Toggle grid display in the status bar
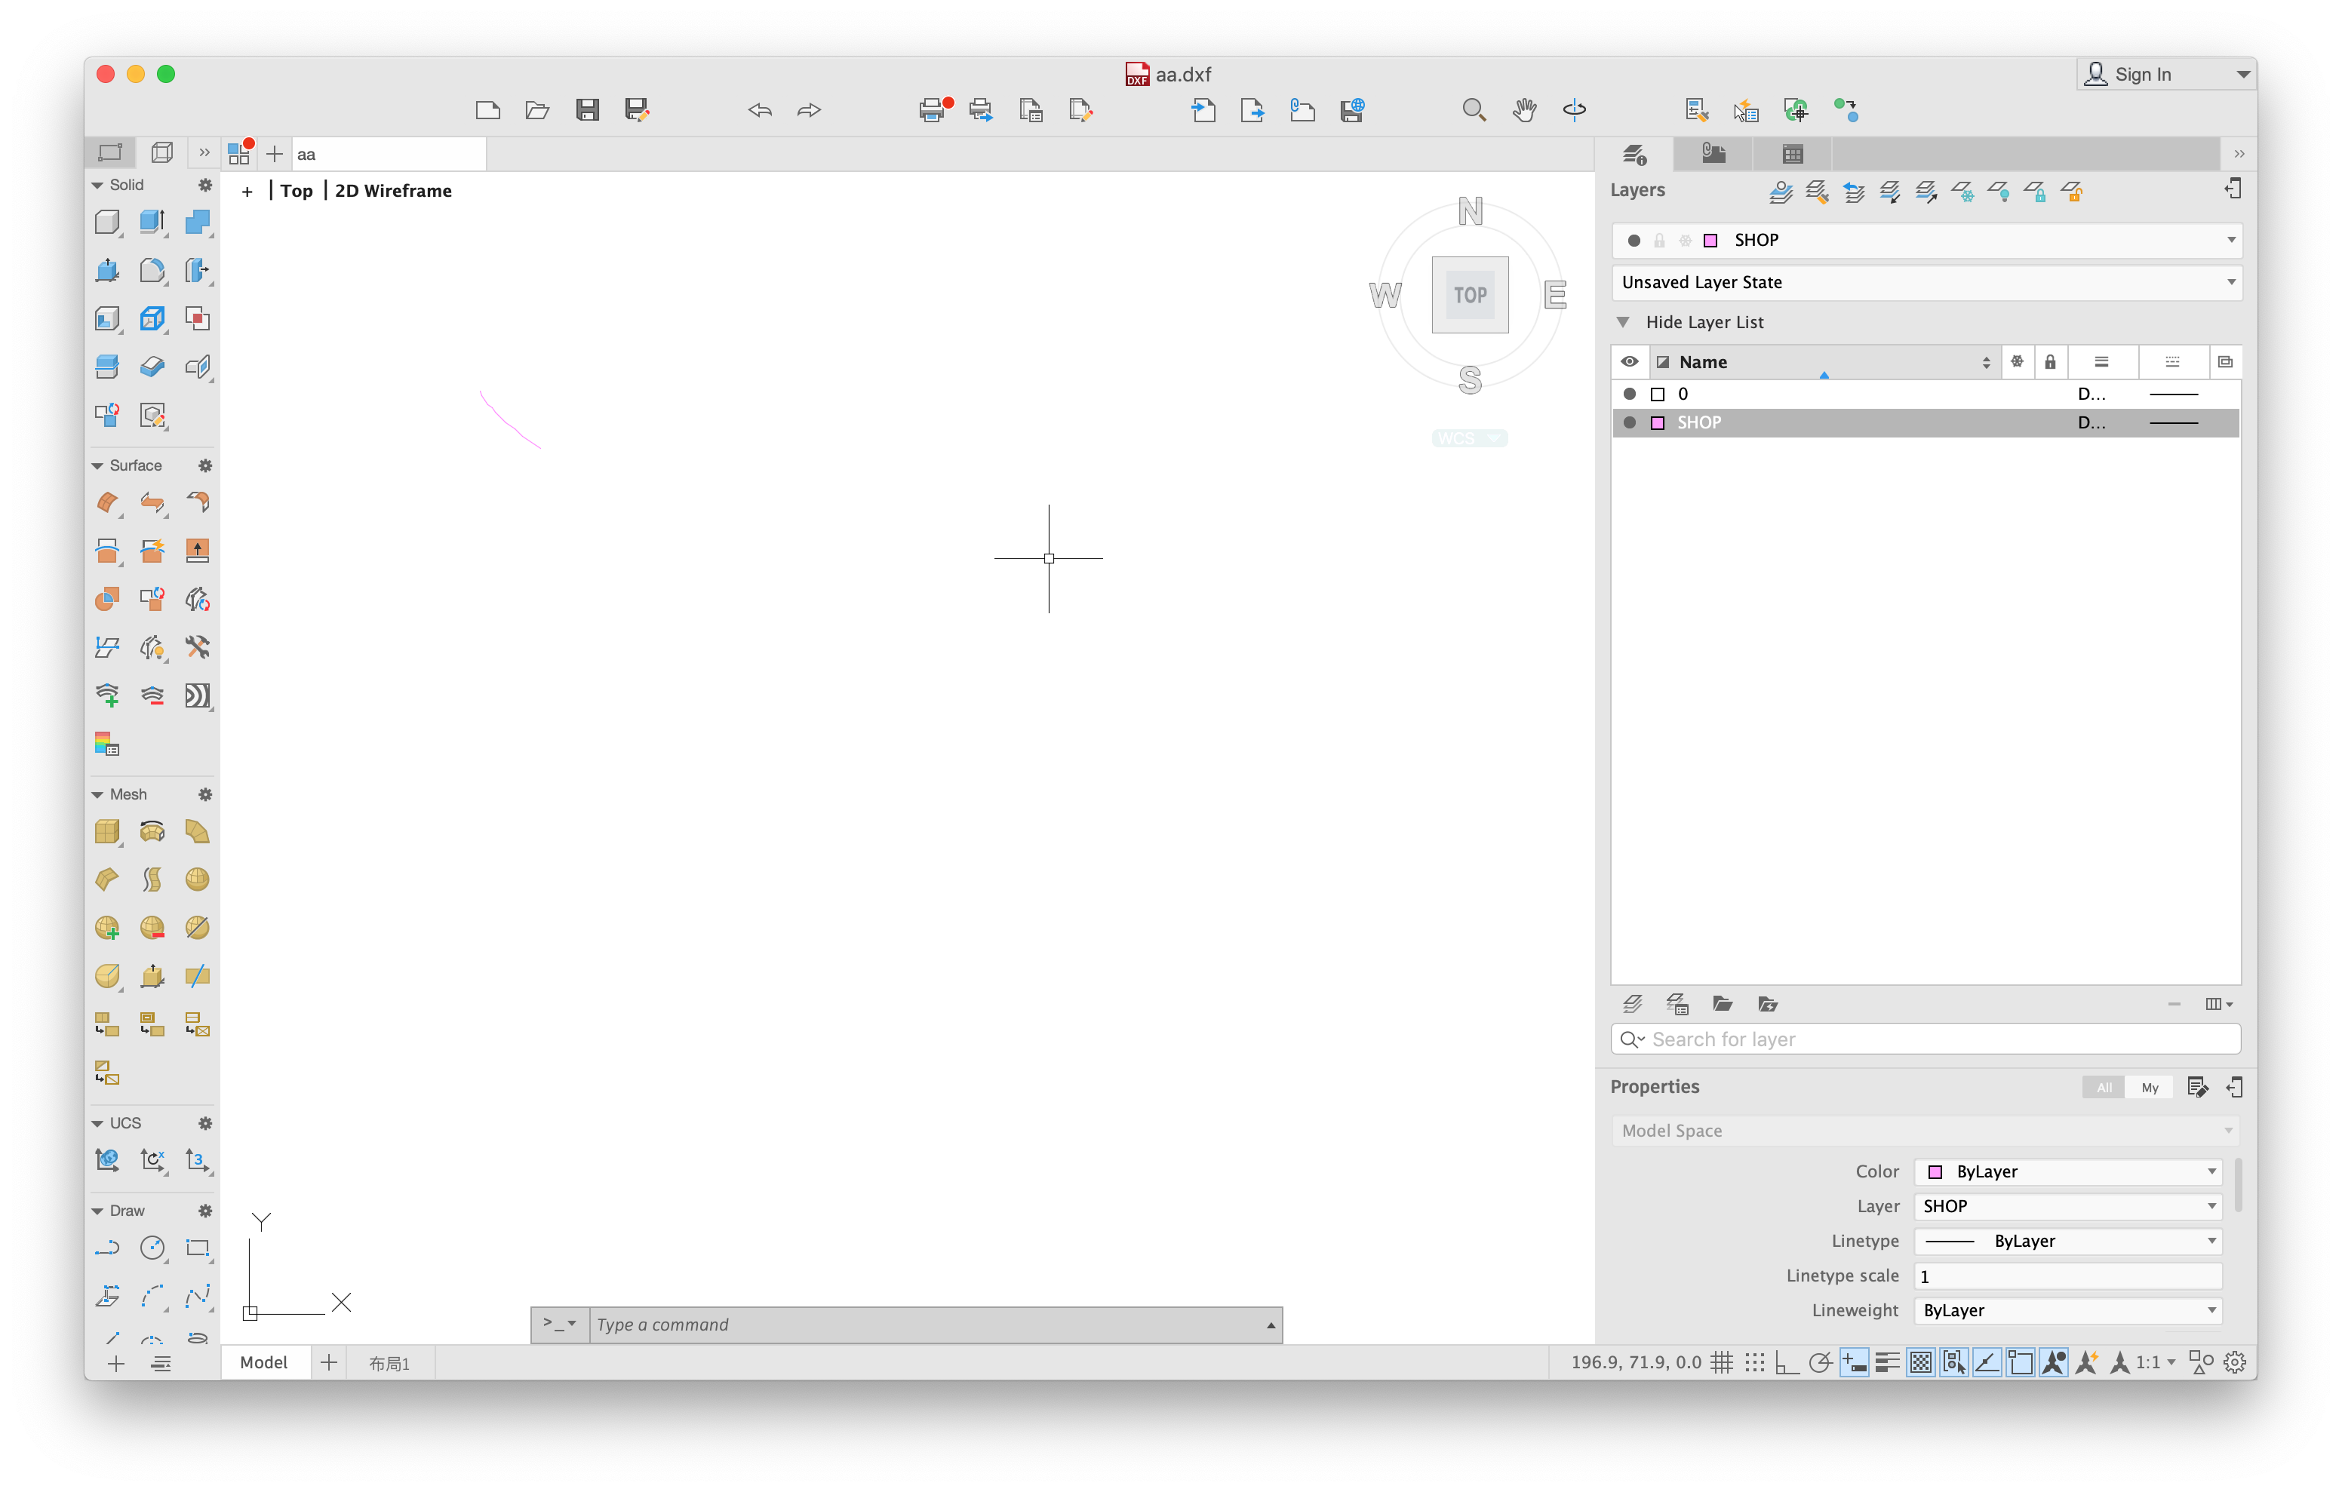 1723,1362
